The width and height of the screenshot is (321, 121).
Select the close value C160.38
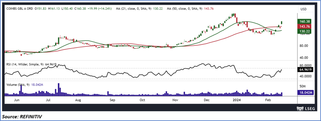(x=80, y=9)
